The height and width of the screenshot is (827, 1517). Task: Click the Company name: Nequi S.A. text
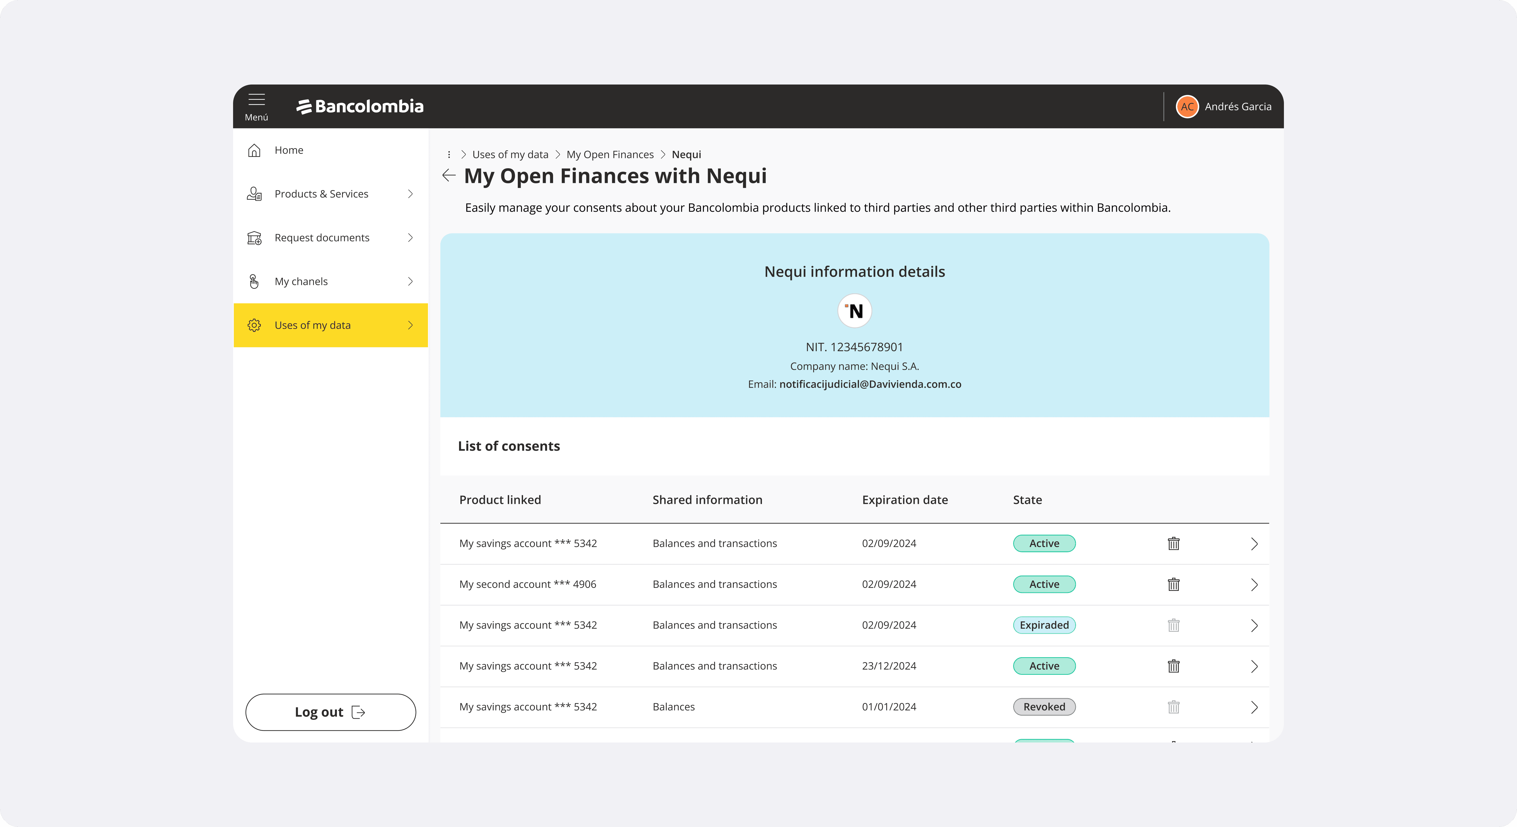854,366
